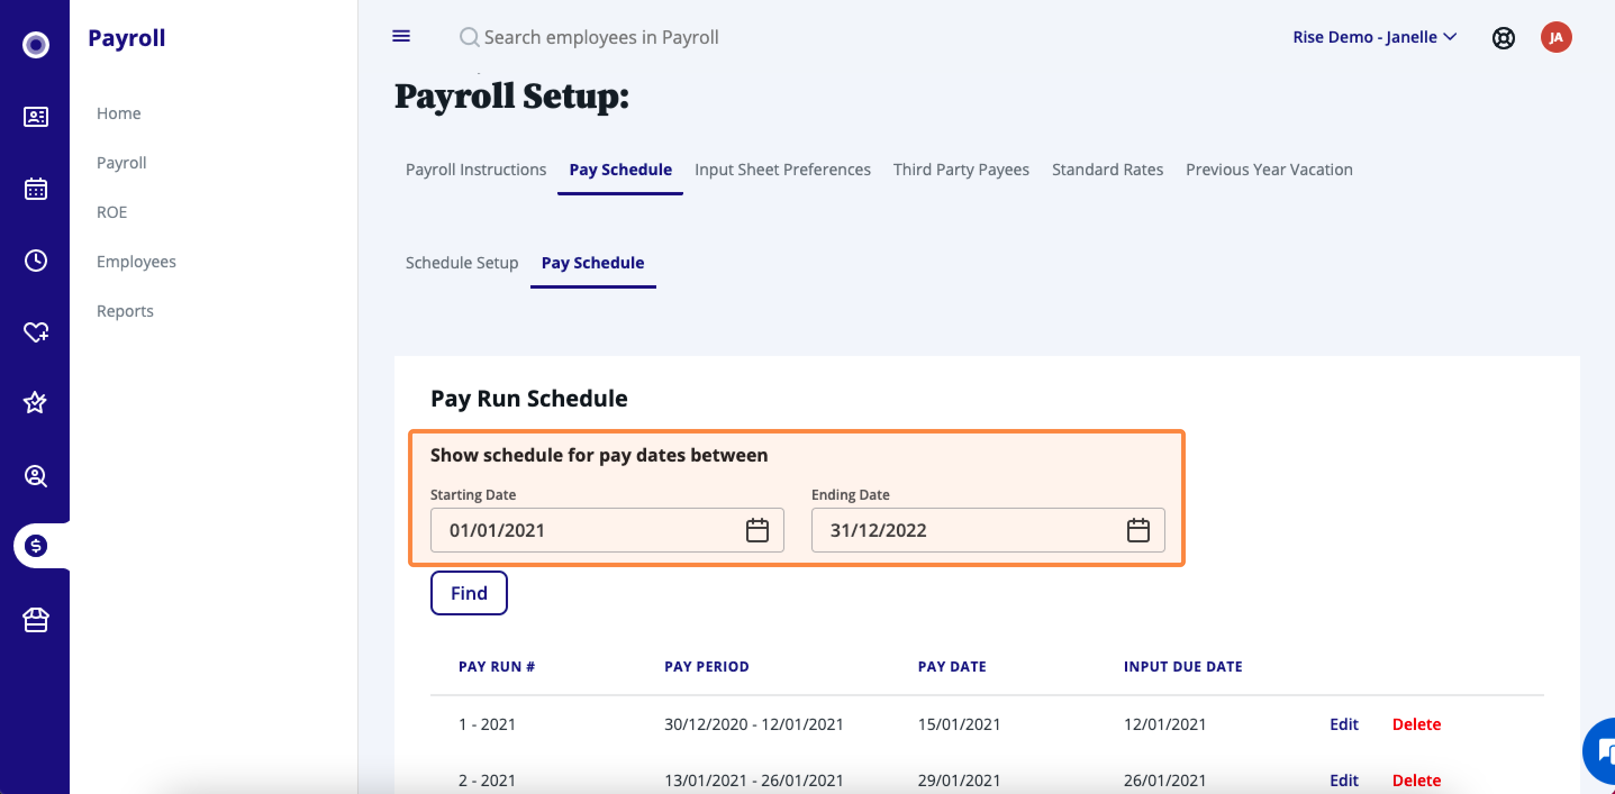Screen dimensions: 1615x794
Task: Select the top-level Pay Schedule tab
Action: tap(620, 169)
